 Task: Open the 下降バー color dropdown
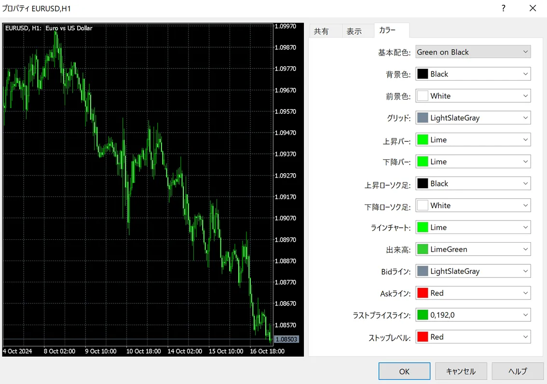click(473, 162)
